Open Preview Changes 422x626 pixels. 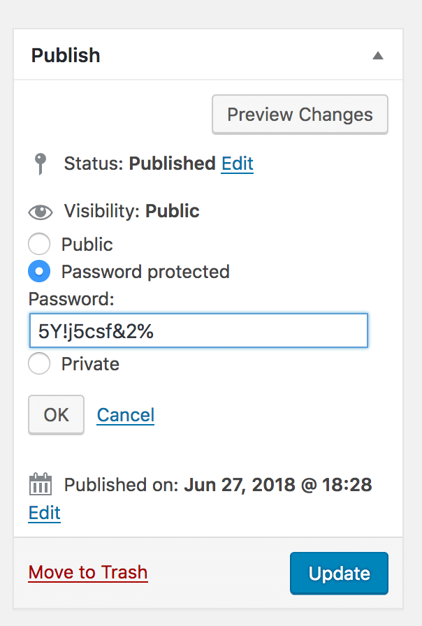tap(300, 115)
